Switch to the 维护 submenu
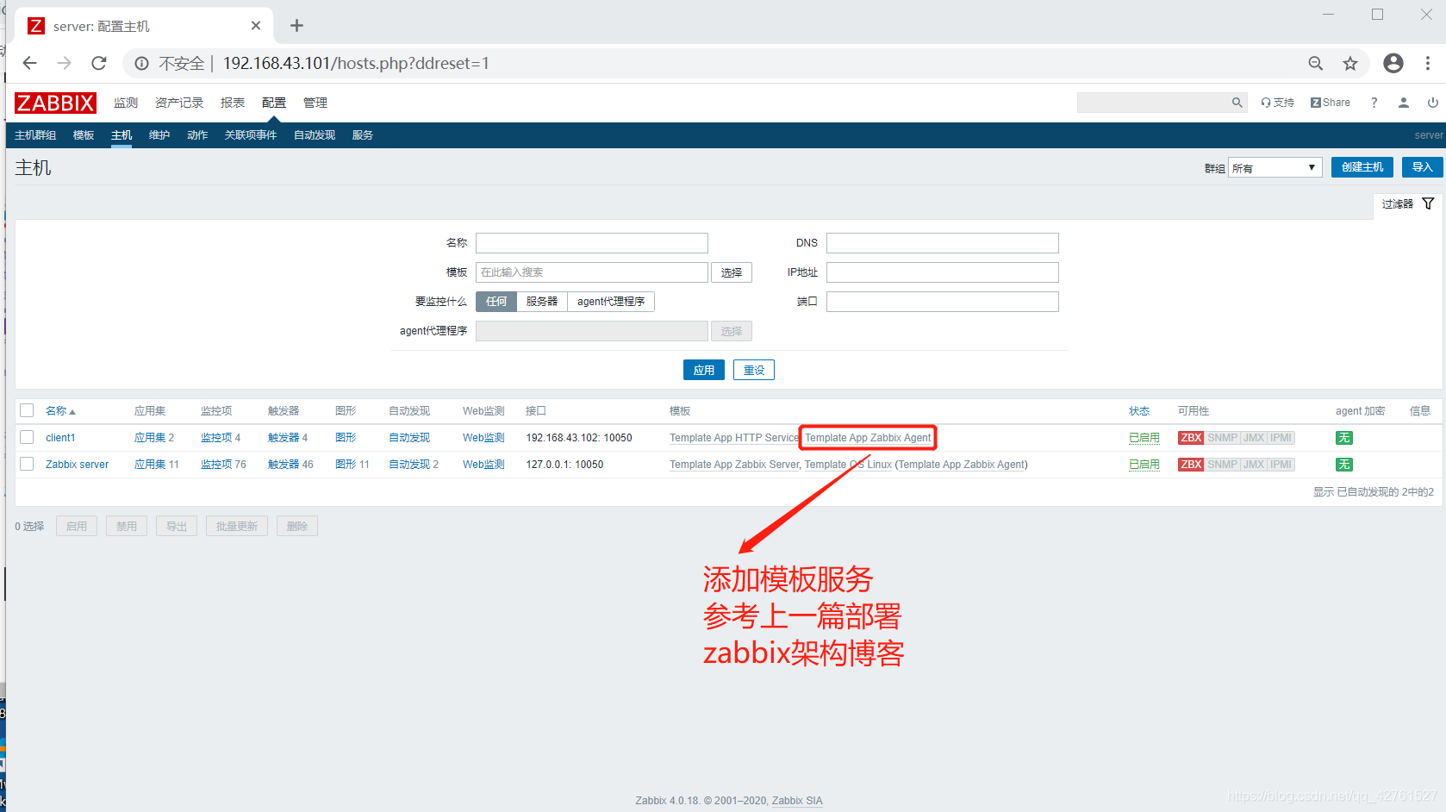This screenshot has width=1446, height=812. (x=159, y=135)
